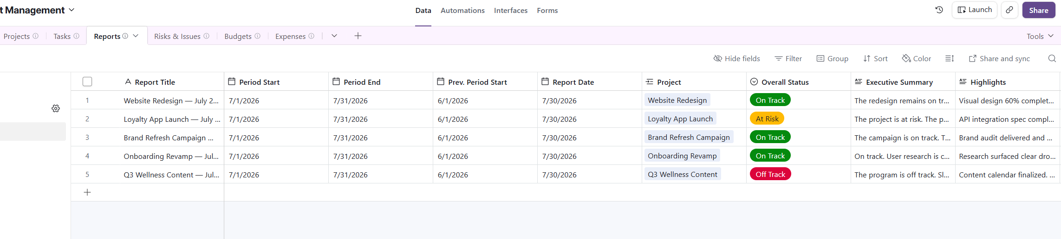Open Share and sync menu
This screenshot has width=1061, height=239.
(x=999, y=58)
